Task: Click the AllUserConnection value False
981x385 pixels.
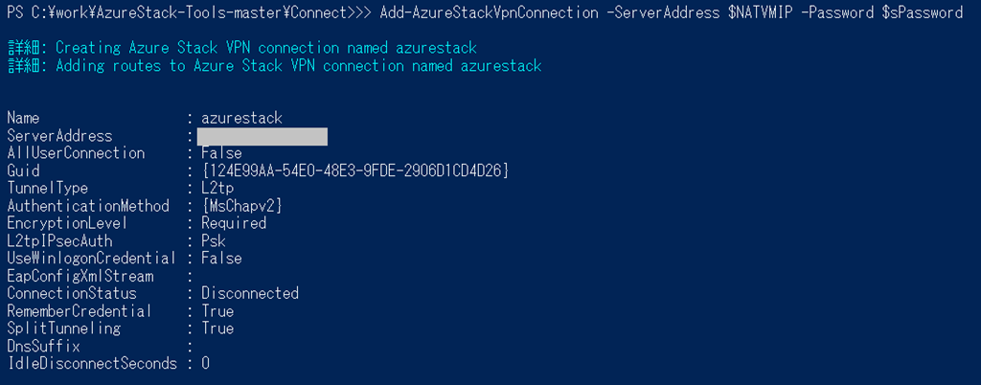Action: pos(221,153)
